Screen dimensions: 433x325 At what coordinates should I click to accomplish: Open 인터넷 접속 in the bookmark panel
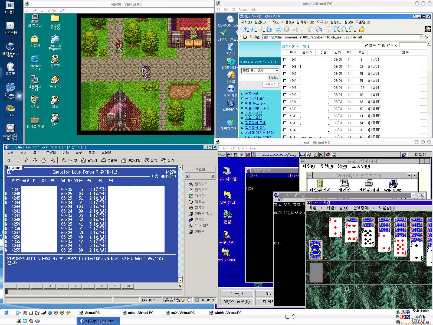point(201,214)
